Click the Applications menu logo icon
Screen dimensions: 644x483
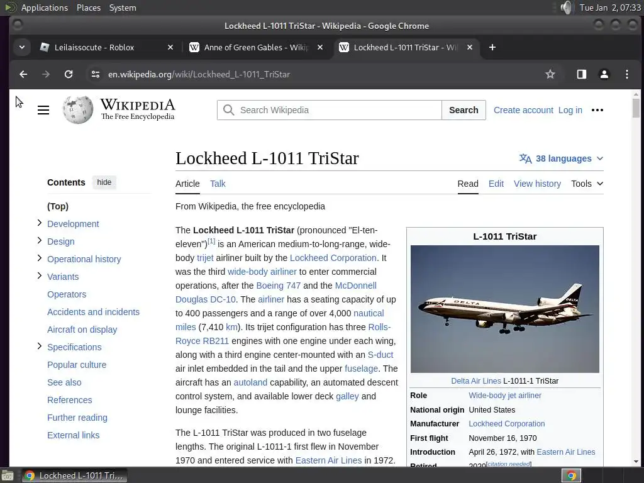[x=11, y=8]
